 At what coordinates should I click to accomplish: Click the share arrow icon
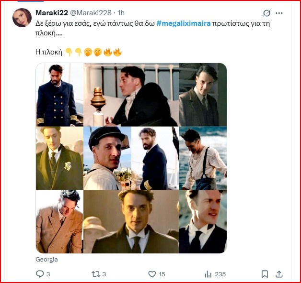[279, 274]
